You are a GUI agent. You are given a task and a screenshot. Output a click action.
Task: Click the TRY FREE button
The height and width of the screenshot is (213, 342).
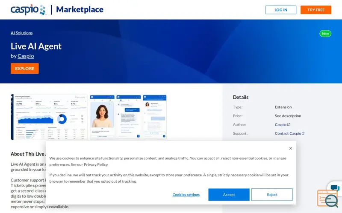pyautogui.click(x=316, y=10)
